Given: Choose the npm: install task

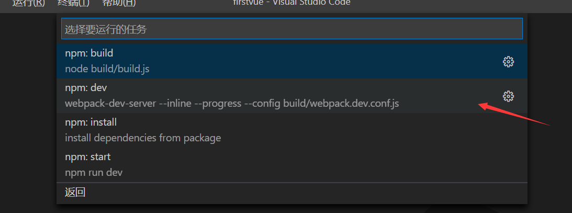Looking at the screenshot, I should coord(292,130).
